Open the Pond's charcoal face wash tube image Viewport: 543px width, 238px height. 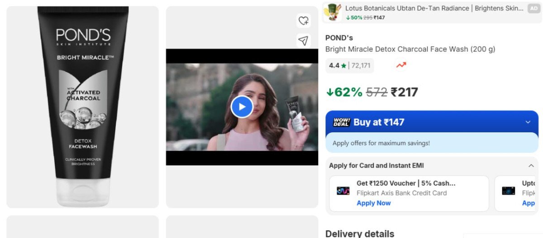(x=83, y=107)
